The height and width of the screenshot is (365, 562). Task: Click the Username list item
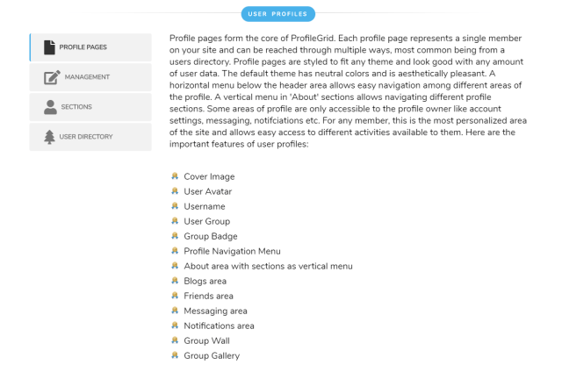204,206
